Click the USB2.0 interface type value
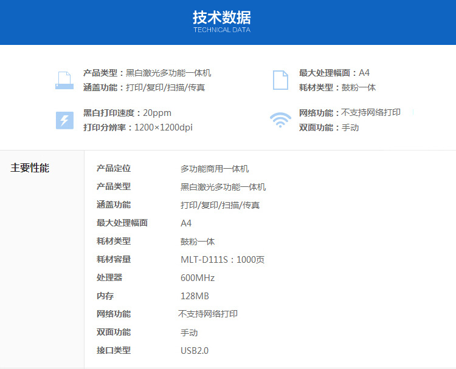This screenshot has width=456, height=369. pyautogui.click(x=195, y=351)
